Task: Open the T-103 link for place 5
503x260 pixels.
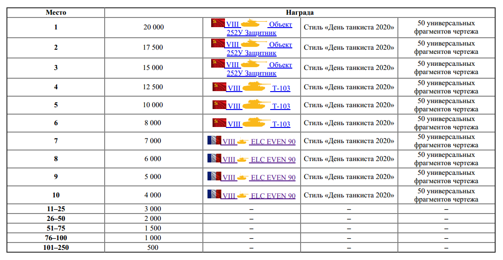Action: click(x=281, y=106)
